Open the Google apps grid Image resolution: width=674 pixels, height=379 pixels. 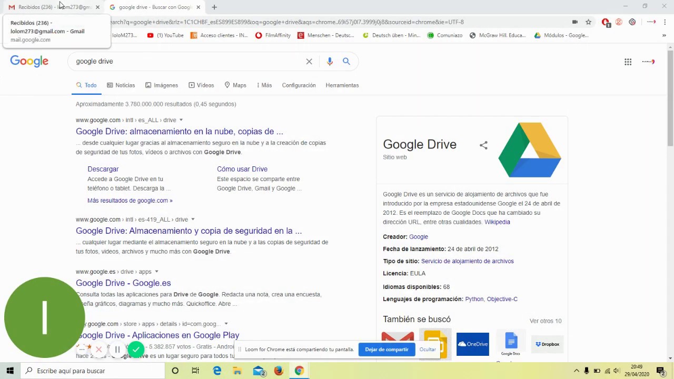tap(628, 62)
